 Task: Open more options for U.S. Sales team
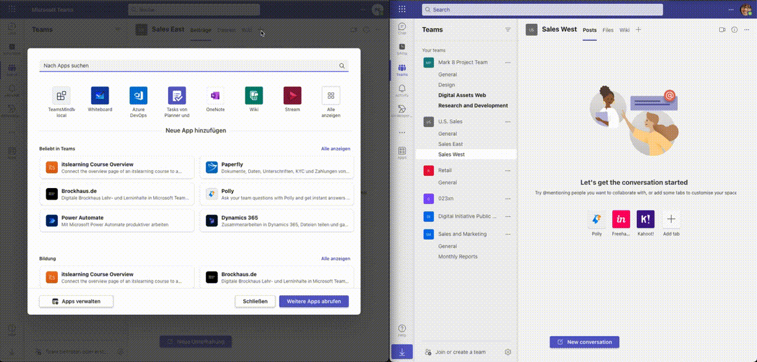pos(507,122)
